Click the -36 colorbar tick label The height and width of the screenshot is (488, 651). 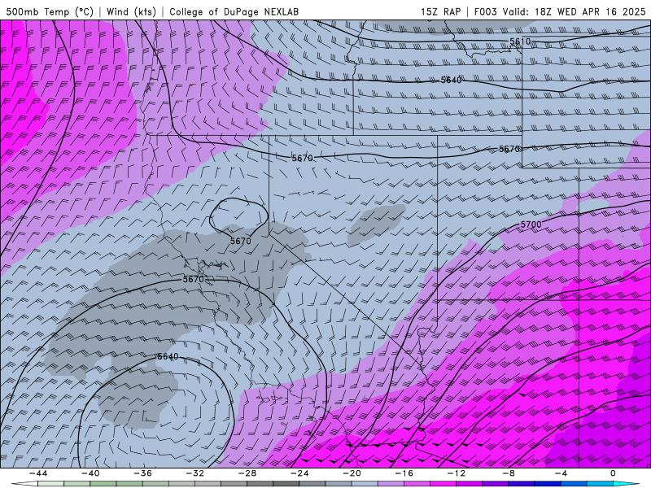click(x=143, y=473)
